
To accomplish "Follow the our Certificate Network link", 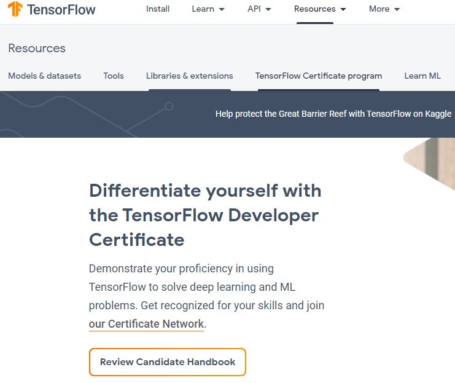I will [x=146, y=324].
